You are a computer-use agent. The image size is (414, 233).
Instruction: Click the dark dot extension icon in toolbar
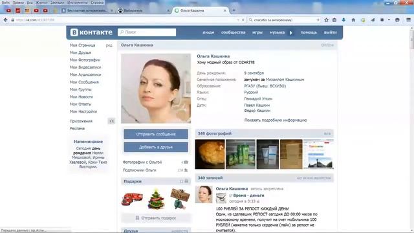(x=382, y=20)
